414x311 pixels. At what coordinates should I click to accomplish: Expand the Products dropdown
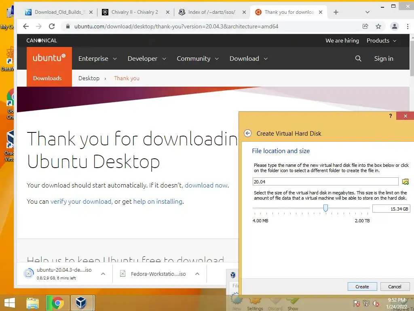click(x=382, y=40)
